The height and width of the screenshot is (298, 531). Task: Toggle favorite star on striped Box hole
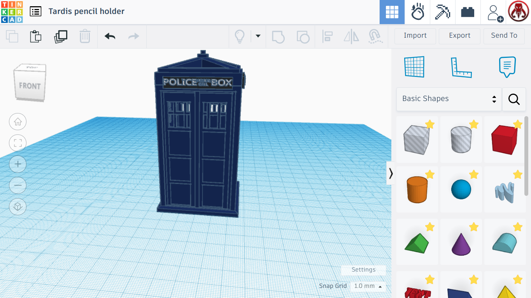coord(429,124)
